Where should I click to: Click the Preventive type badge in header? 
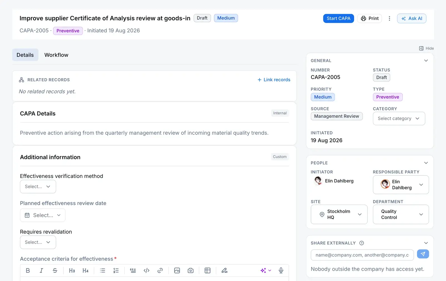pyautogui.click(x=68, y=31)
